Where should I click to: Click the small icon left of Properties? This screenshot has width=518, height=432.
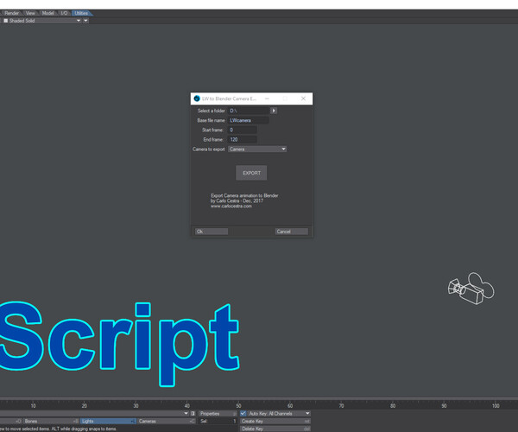[x=193, y=414]
